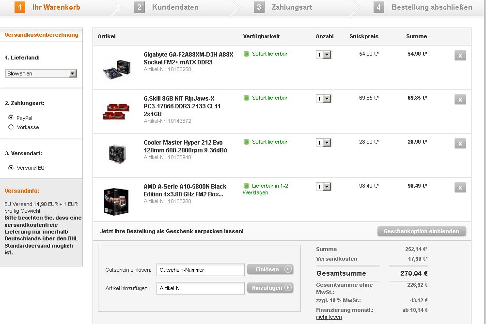This screenshot has width=486, height=324.
Task: Choose Vorkasse payment option
Action: click(x=11, y=127)
